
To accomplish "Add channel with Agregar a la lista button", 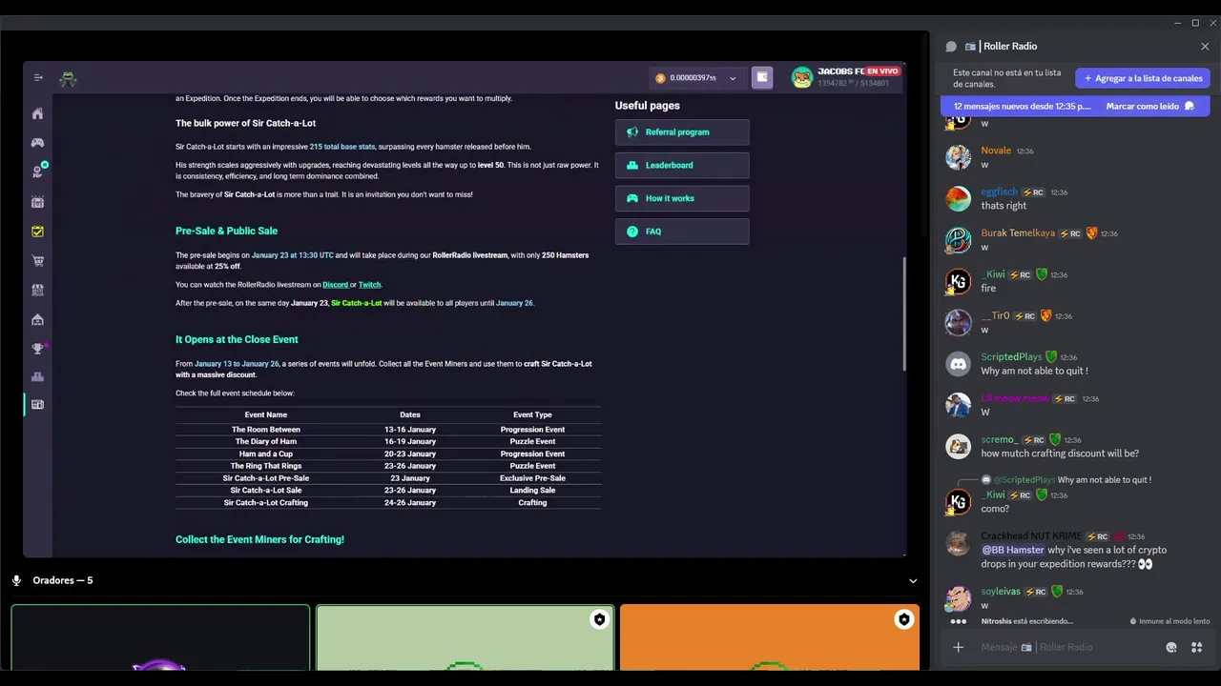I will point(1143,78).
